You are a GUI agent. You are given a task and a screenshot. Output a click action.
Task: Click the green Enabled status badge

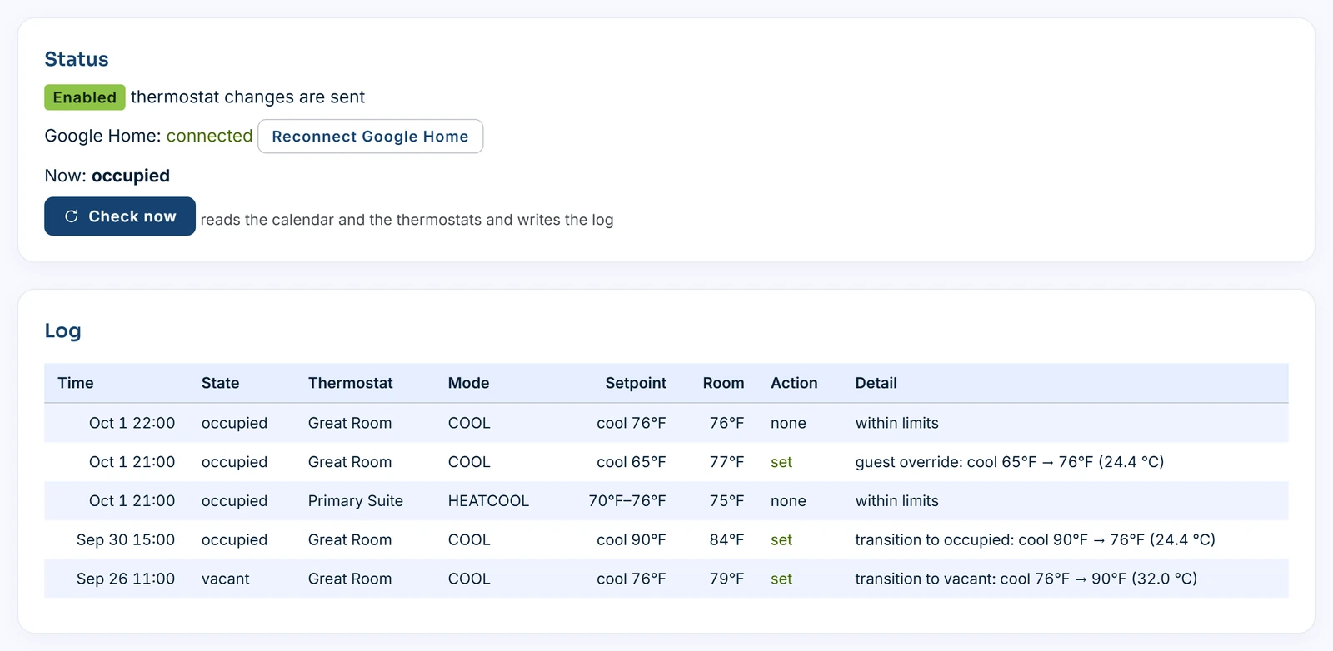click(85, 97)
